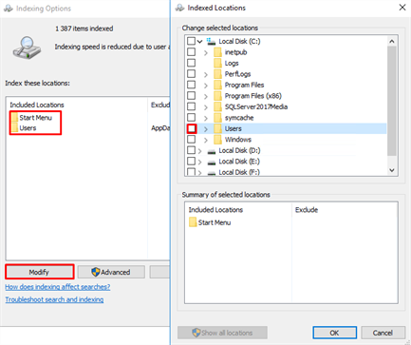Image resolution: width=411 pixels, height=345 pixels.
Task: Expand the Windows folder node
Action: 206,140
